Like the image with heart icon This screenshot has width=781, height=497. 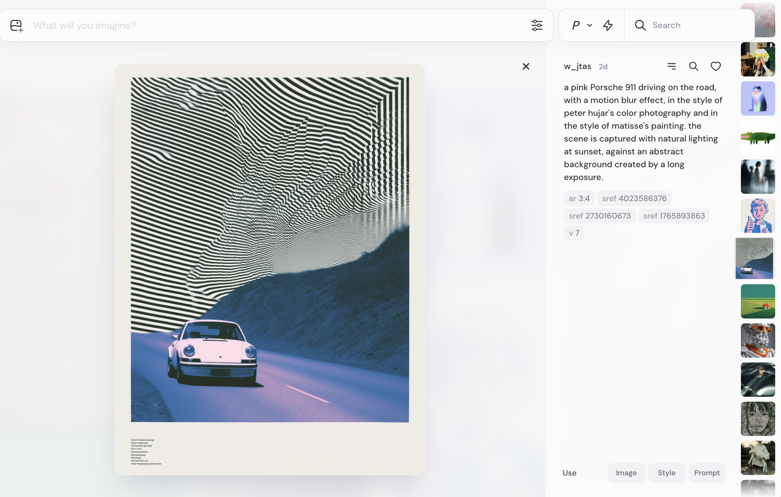(x=715, y=66)
